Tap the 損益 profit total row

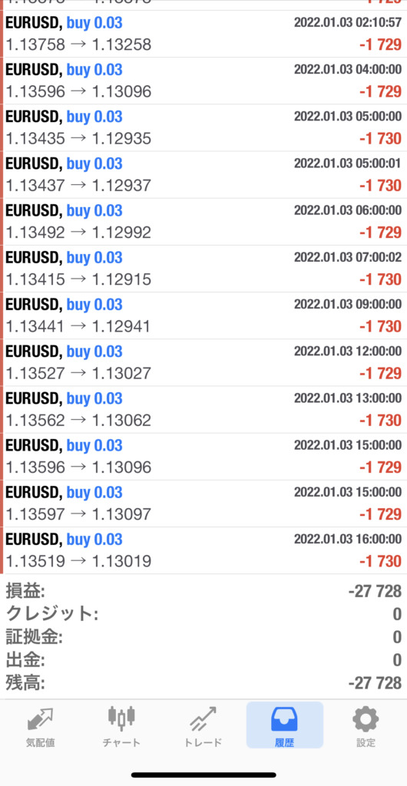click(203, 591)
